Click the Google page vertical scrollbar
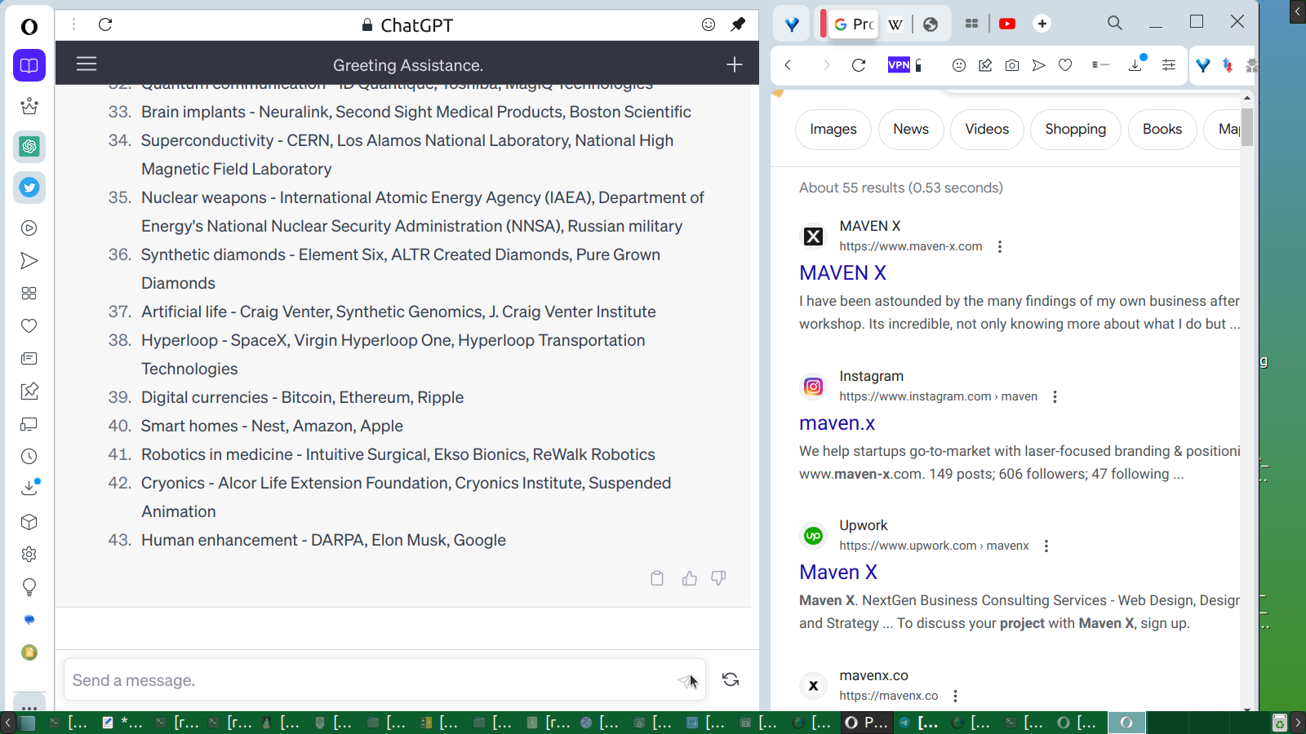This screenshot has width=1306, height=734. point(1246,126)
